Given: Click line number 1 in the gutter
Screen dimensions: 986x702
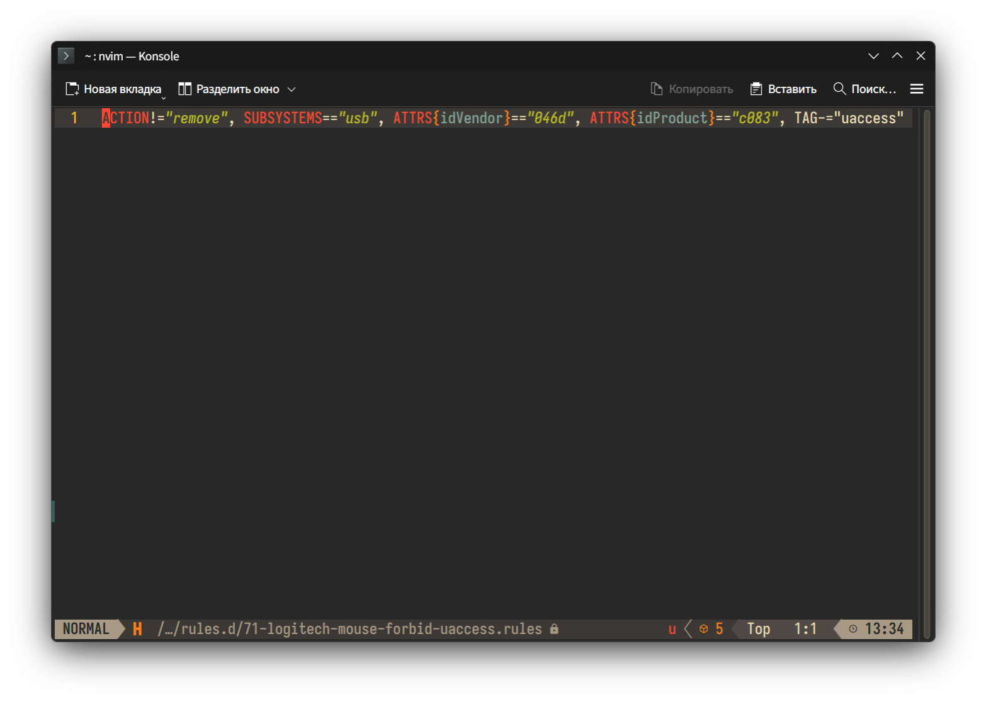Looking at the screenshot, I should (74, 118).
